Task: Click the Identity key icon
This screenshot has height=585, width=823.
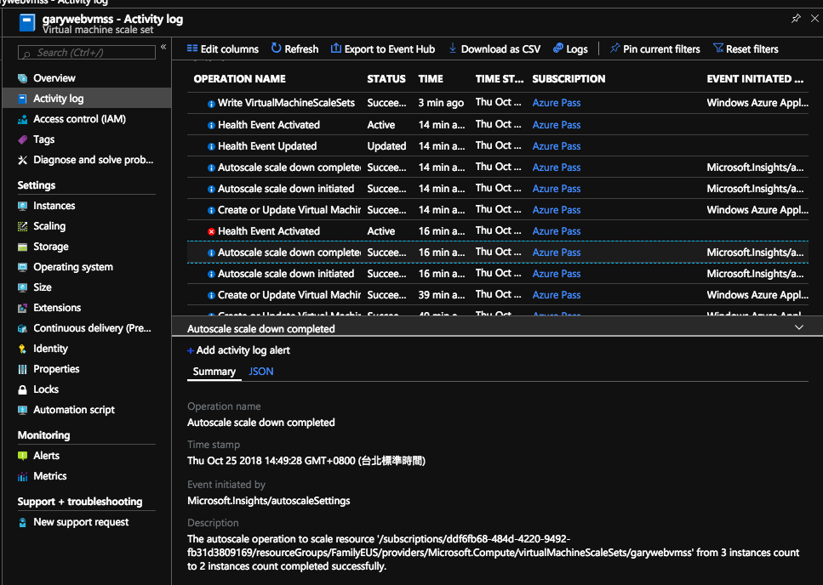Action: [23, 349]
